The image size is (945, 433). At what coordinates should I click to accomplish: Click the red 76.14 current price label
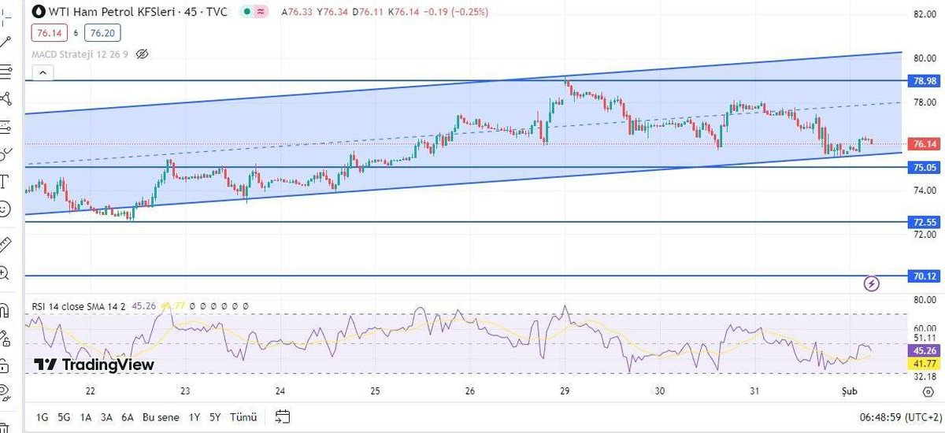[924, 144]
